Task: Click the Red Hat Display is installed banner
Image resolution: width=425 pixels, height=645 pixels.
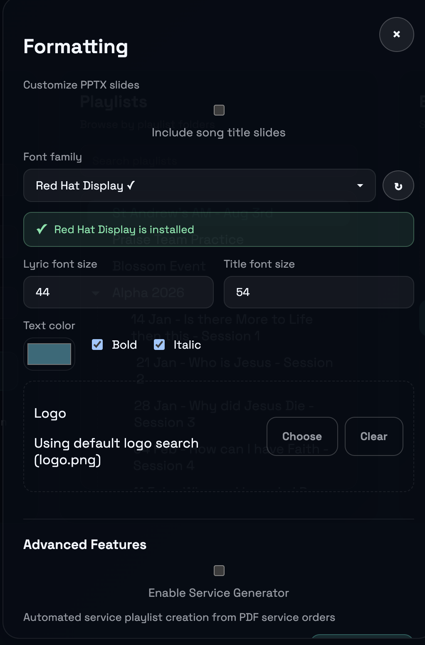Action: point(219,229)
